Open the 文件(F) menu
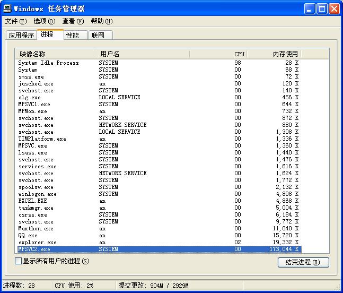 (16, 21)
